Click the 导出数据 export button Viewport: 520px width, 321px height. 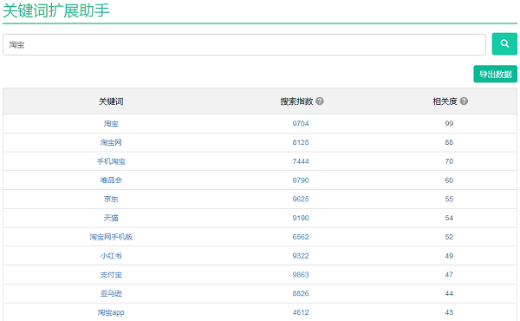(x=495, y=74)
